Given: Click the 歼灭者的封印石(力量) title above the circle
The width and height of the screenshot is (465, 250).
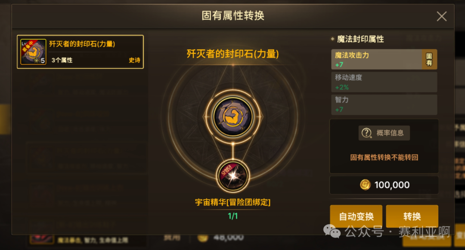Looking at the screenshot, I should [233, 54].
